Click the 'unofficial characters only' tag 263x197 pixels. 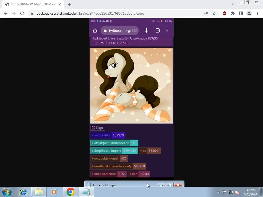click(x=118, y=166)
